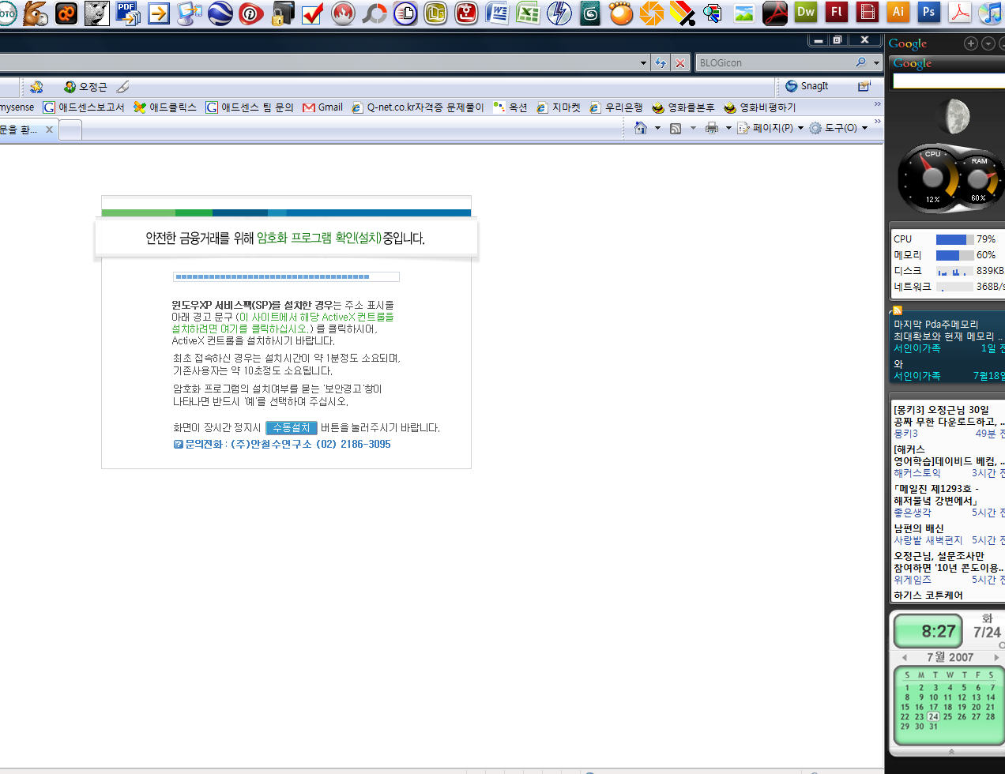Image resolution: width=1005 pixels, height=774 pixels.
Task: Click the green ActiveX control install link text
Action: tap(283, 322)
